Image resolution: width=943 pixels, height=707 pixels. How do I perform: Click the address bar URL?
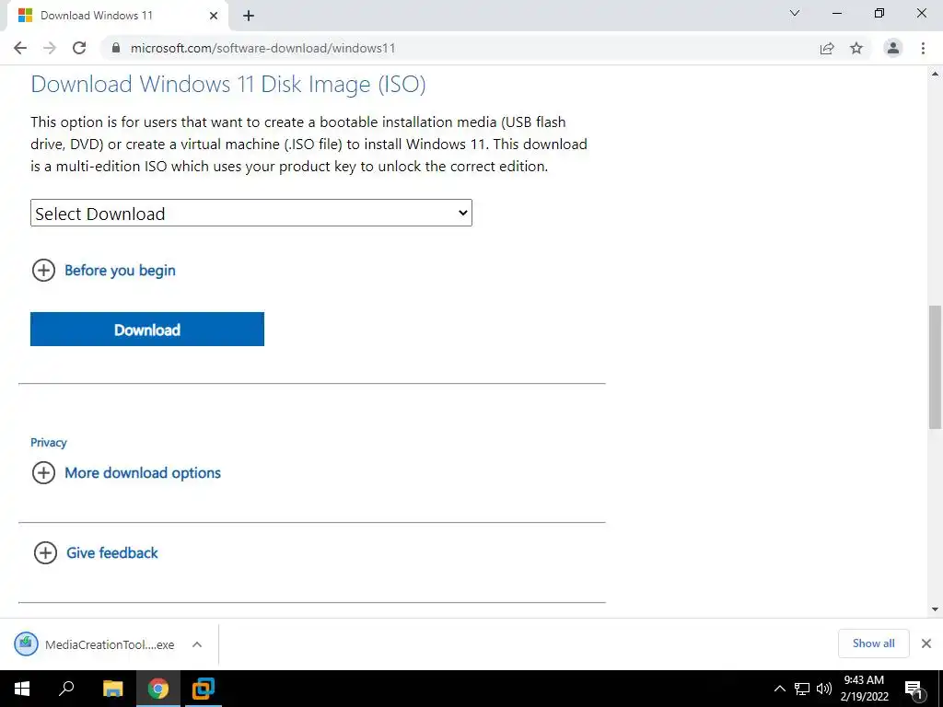pyautogui.click(x=262, y=48)
